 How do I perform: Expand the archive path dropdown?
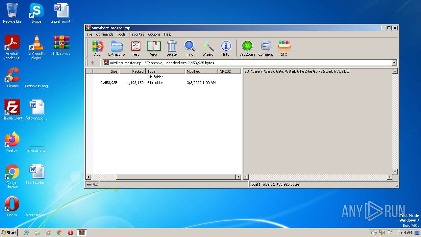click(x=394, y=63)
